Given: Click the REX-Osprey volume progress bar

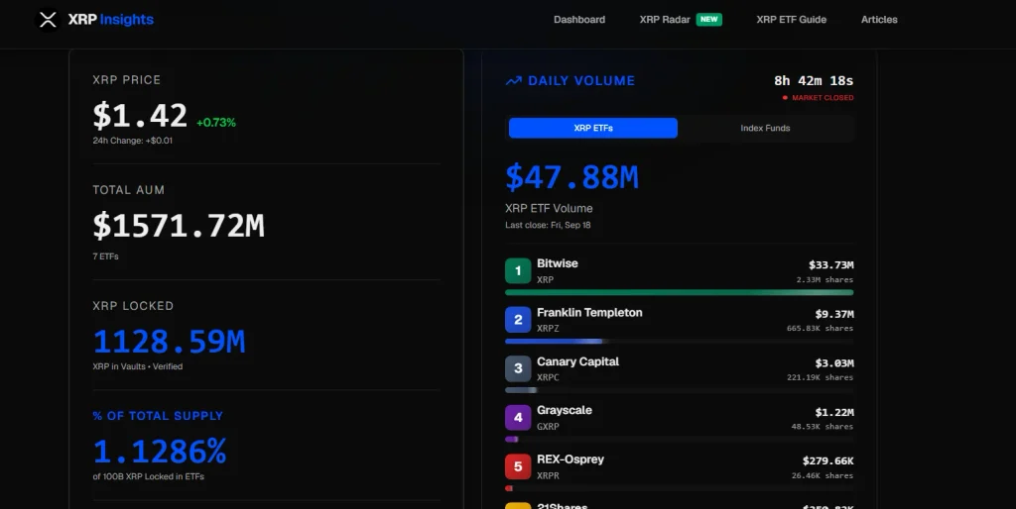Looking at the screenshot, I should pyautogui.click(x=679, y=488).
